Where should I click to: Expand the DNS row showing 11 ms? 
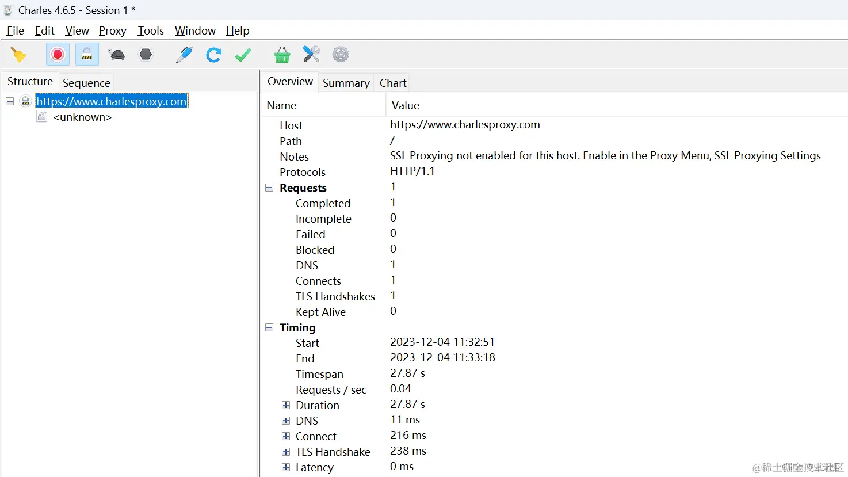286,421
